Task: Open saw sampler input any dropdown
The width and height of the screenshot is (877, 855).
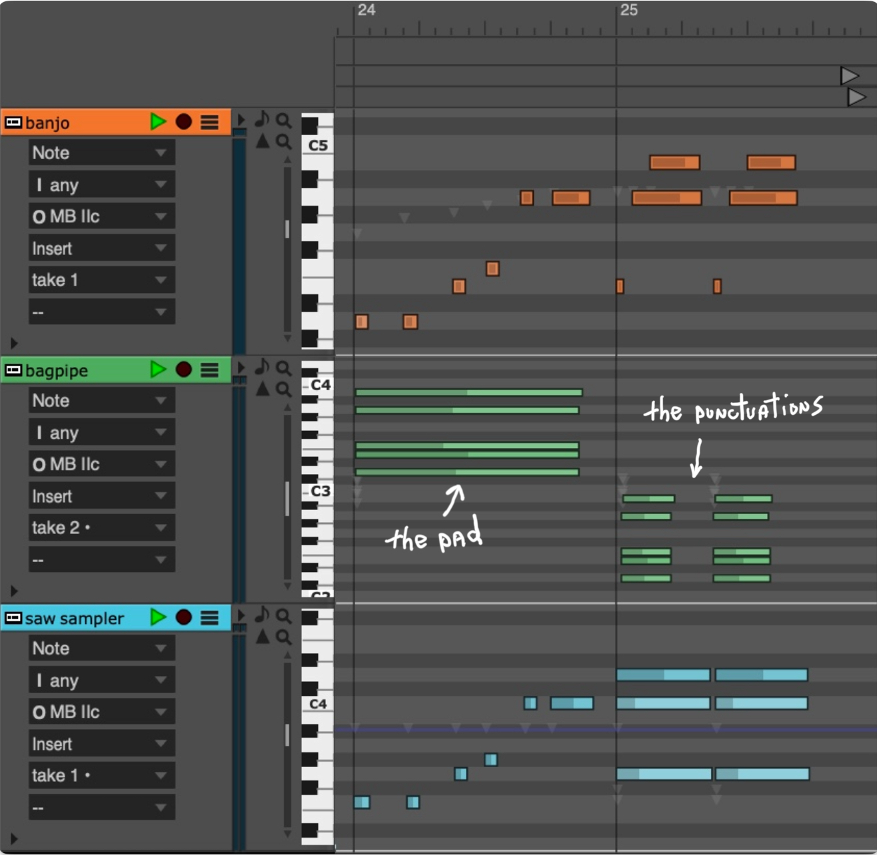Action: [x=101, y=681]
